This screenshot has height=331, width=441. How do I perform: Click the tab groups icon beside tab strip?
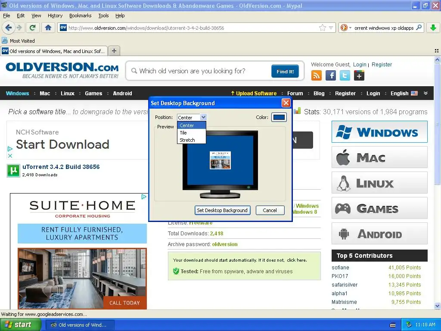(437, 51)
